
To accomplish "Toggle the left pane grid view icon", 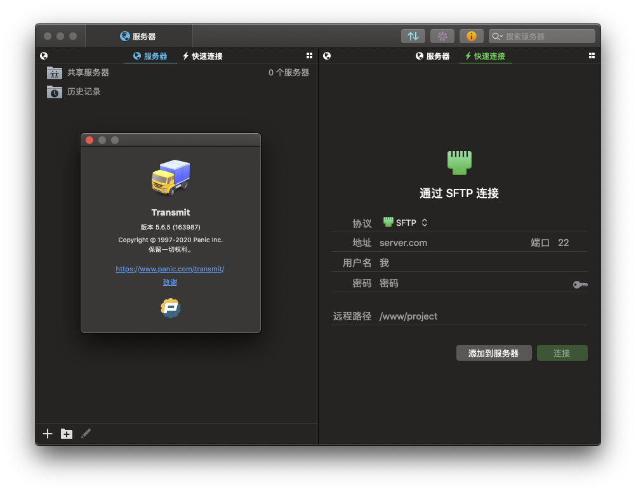I will click(x=309, y=56).
